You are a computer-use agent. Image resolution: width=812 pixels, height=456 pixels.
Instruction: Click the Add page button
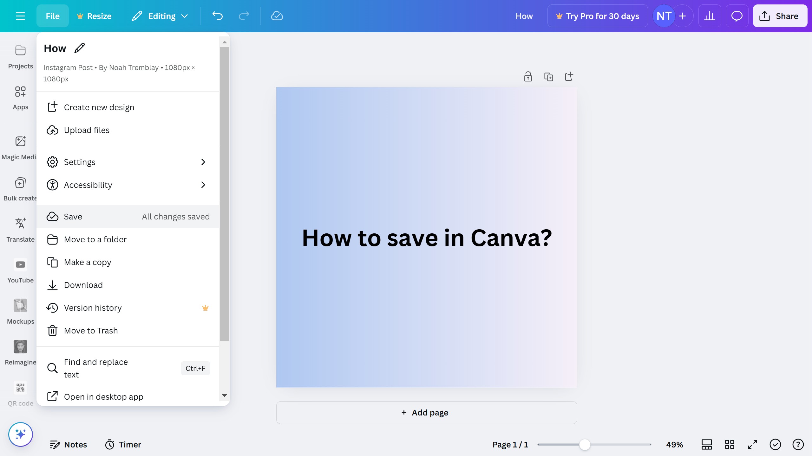tap(426, 413)
